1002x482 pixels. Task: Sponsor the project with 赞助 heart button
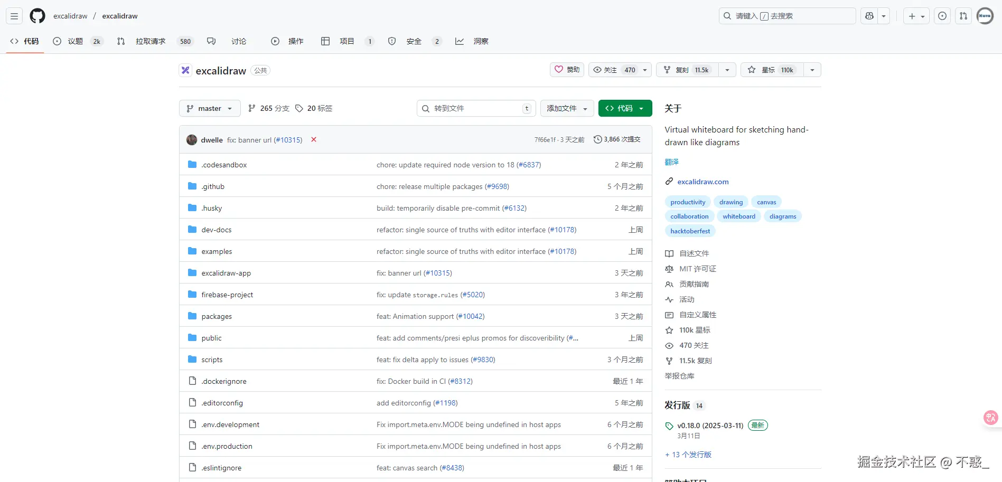pos(567,70)
